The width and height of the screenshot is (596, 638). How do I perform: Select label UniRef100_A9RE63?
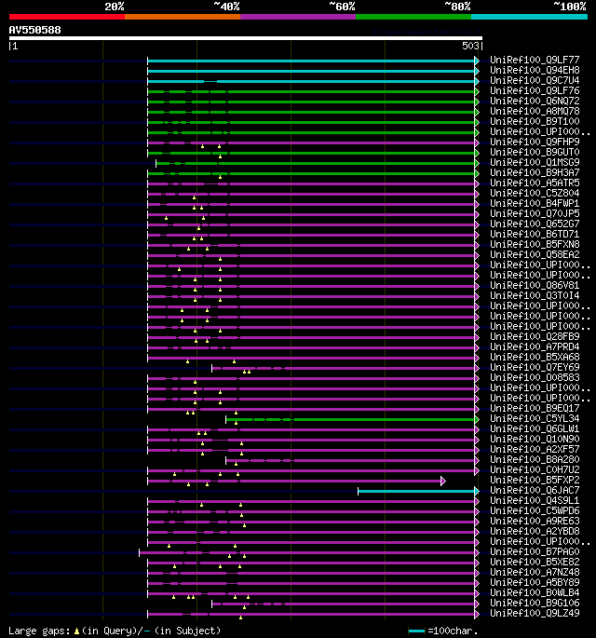tap(535, 522)
